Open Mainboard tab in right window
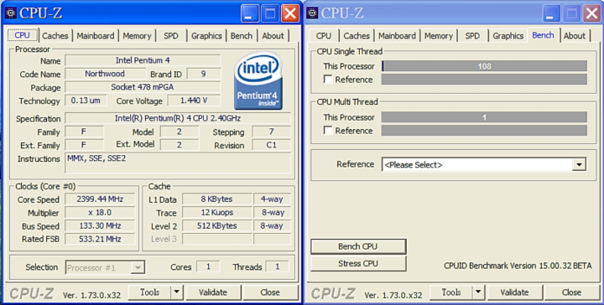The height and width of the screenshot is (305, 604). pos(397,36)
